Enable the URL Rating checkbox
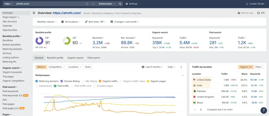The width and height of the screenshot is (269, 116). tap(83, 81)
